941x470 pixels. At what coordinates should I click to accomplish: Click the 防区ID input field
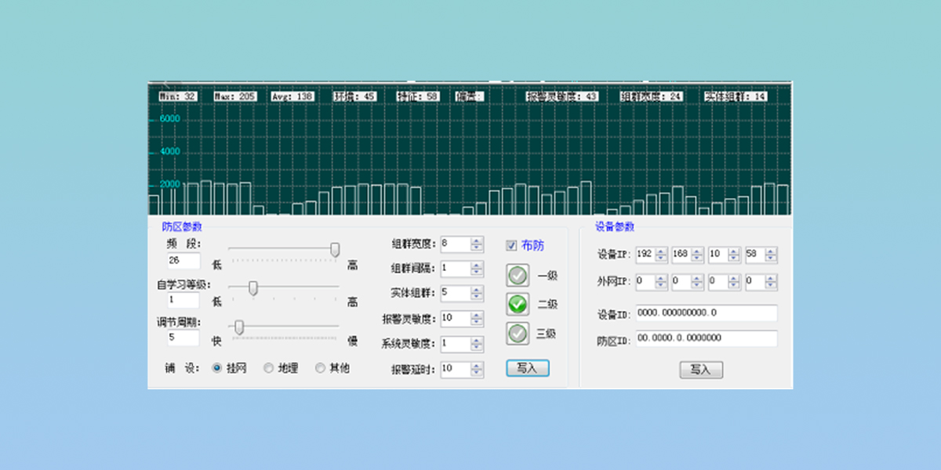click(706, 338)
